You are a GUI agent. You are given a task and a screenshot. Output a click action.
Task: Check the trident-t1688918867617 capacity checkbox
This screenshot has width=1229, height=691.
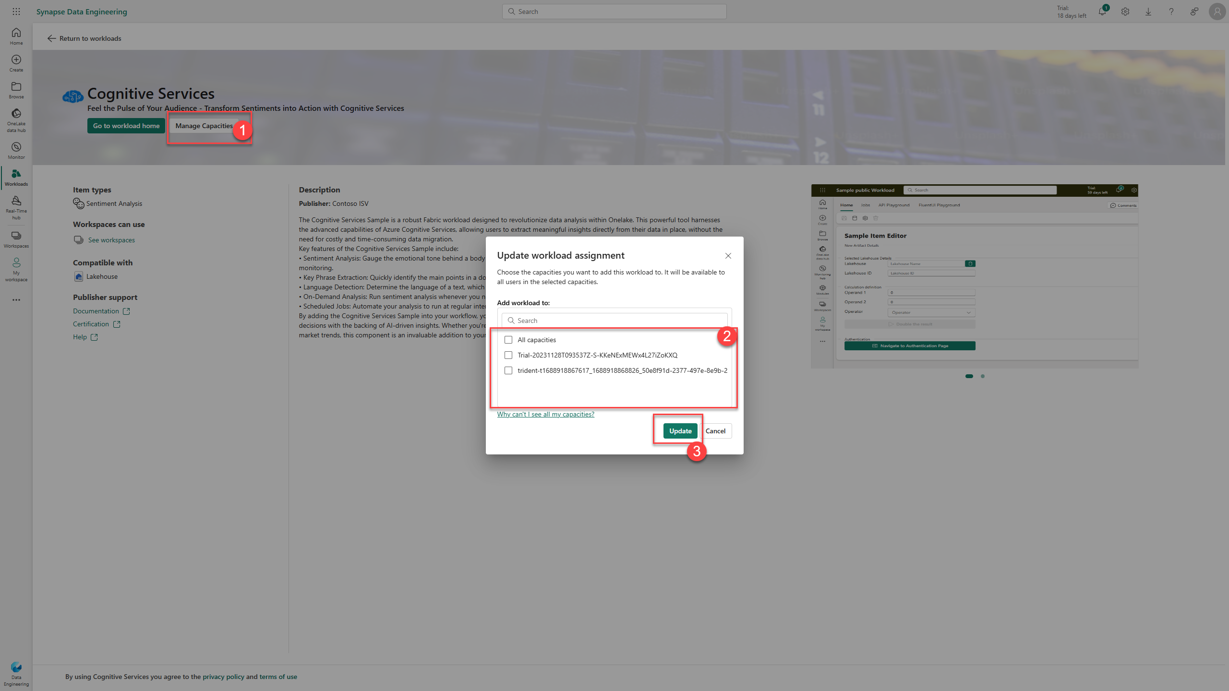tap(508, 370)
